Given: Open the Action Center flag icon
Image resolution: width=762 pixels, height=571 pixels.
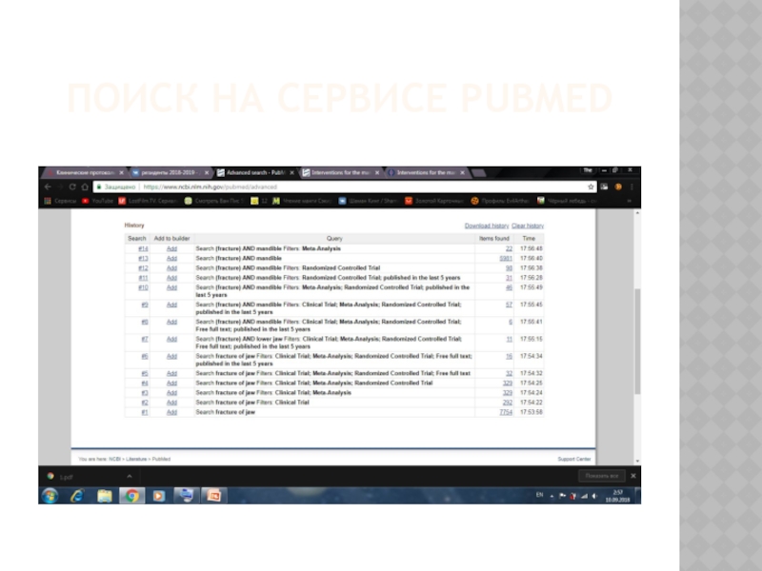Looking at the screenshot, I should (562, 496).
